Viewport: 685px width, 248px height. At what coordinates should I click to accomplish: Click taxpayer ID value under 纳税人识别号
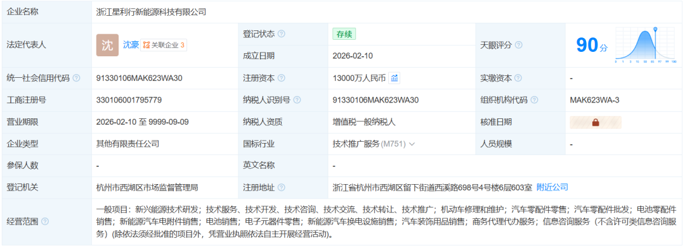375,100
